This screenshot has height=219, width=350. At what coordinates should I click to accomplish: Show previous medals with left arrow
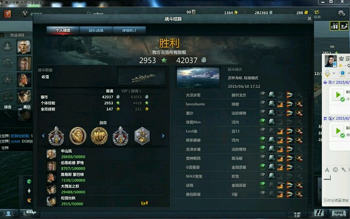click(x=43, y=136)
